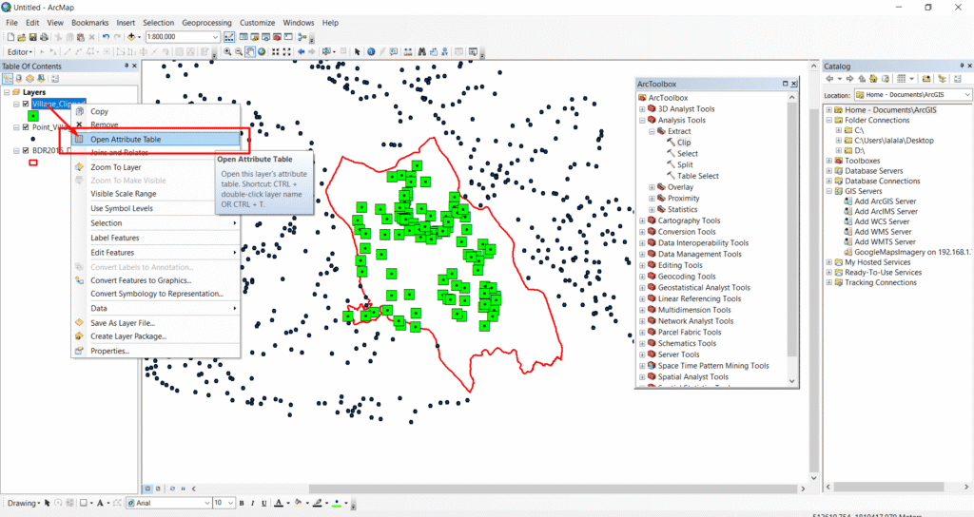Click the Print icon in Standard toolbar

(44, 37)
